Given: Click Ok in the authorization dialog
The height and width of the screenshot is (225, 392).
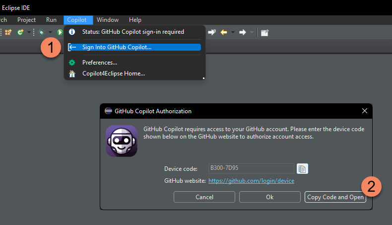Looking at the screenshot, I should click(270, 197).
